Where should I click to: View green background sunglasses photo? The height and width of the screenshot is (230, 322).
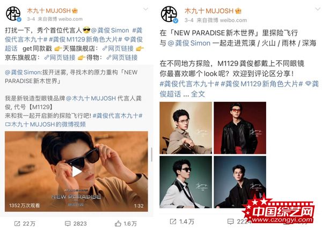(186, 182)
